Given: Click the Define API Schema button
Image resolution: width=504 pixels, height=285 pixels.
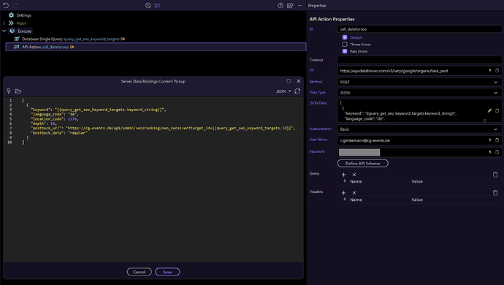Looking at the screenshot, I should coord(362,164).
